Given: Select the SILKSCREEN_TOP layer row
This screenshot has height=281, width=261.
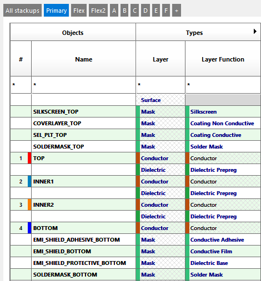Looking at the screenshot, I should point(135,111).
